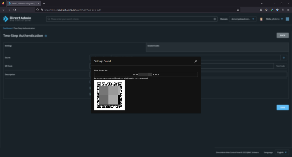Click the help icon beside Two-Step Authentication
This screenshot has width=292, height=157.
(x=46, y=36)
